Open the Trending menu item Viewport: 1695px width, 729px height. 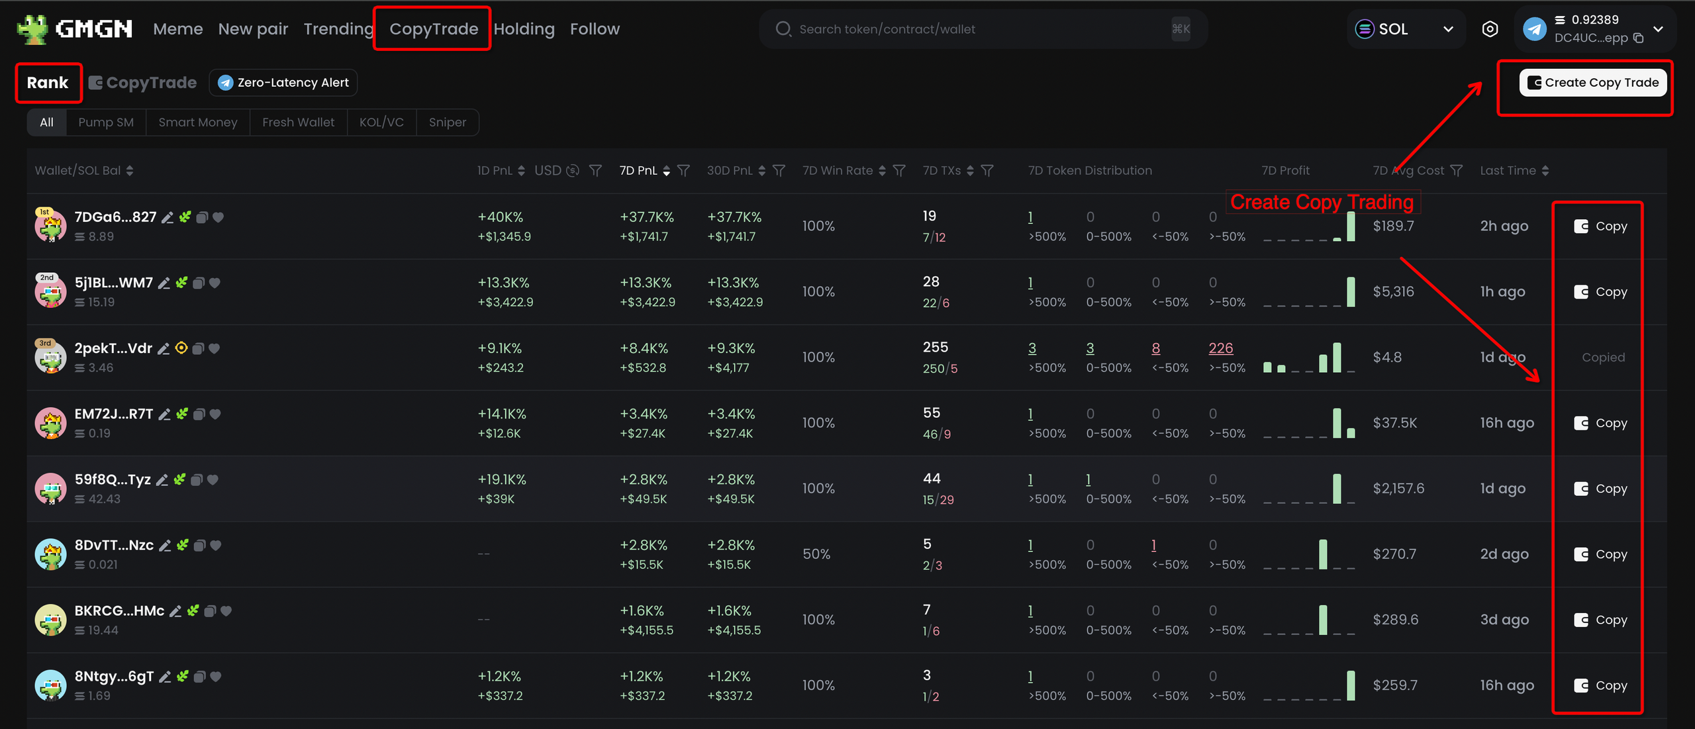coord(338,29)
